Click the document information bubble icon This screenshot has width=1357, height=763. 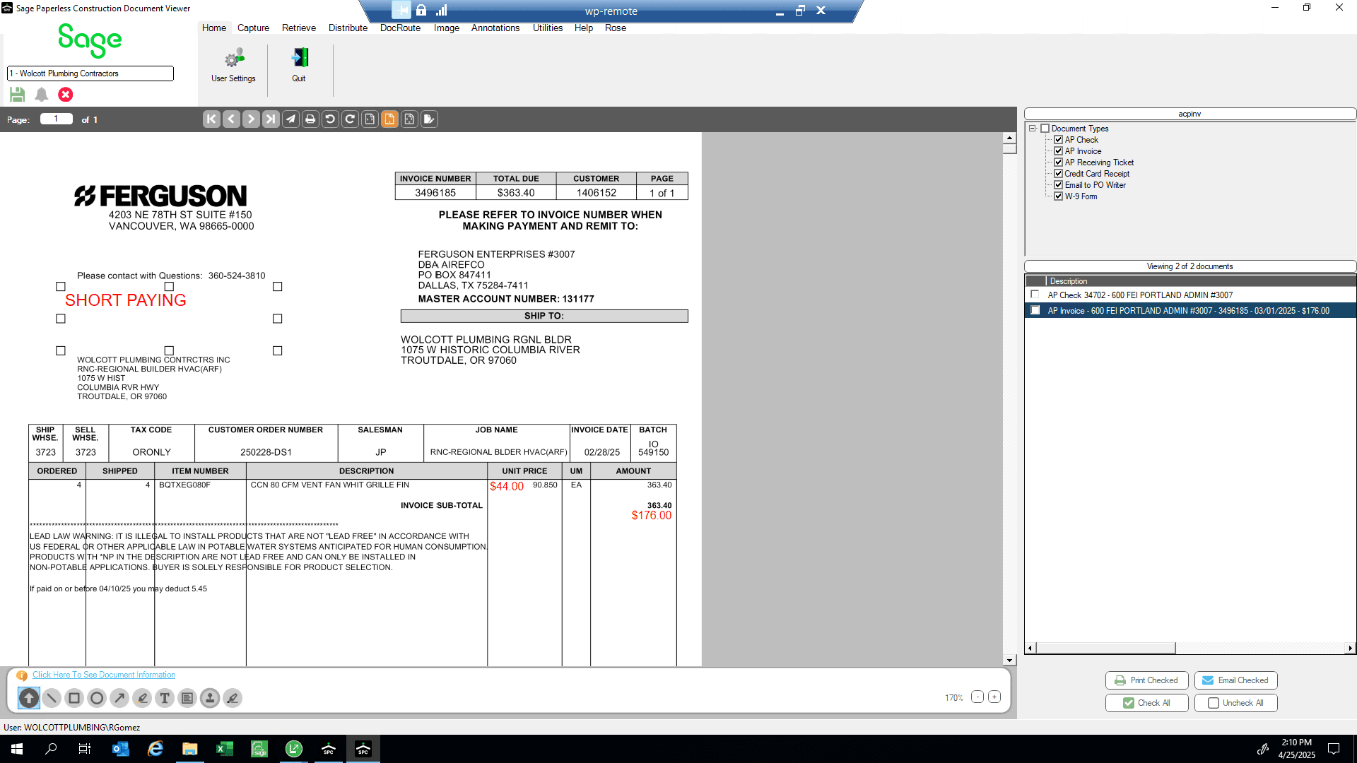(22, 675)
